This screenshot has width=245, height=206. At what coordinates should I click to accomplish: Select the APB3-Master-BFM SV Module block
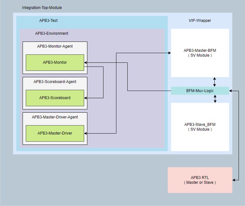pos(200,53)
